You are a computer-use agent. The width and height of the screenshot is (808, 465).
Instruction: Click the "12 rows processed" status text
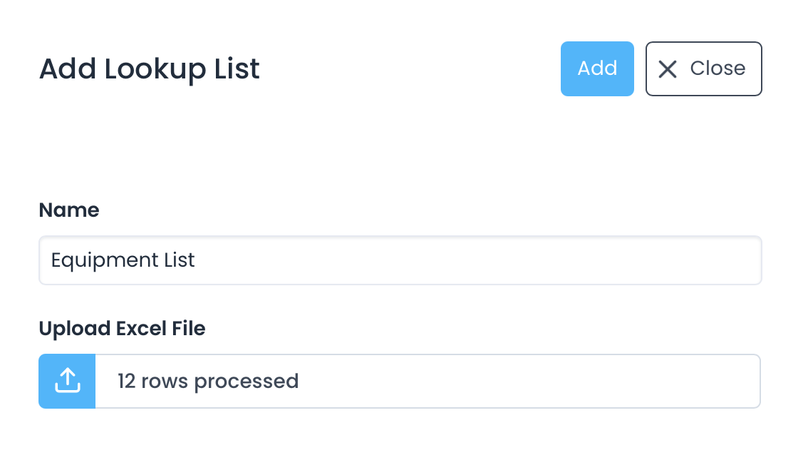[x=208, y=382]
